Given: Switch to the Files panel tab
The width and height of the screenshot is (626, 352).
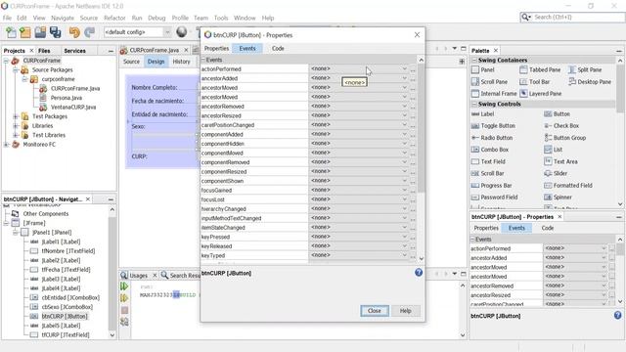Looking at the screenshot, I should click(x=44, y=51).
